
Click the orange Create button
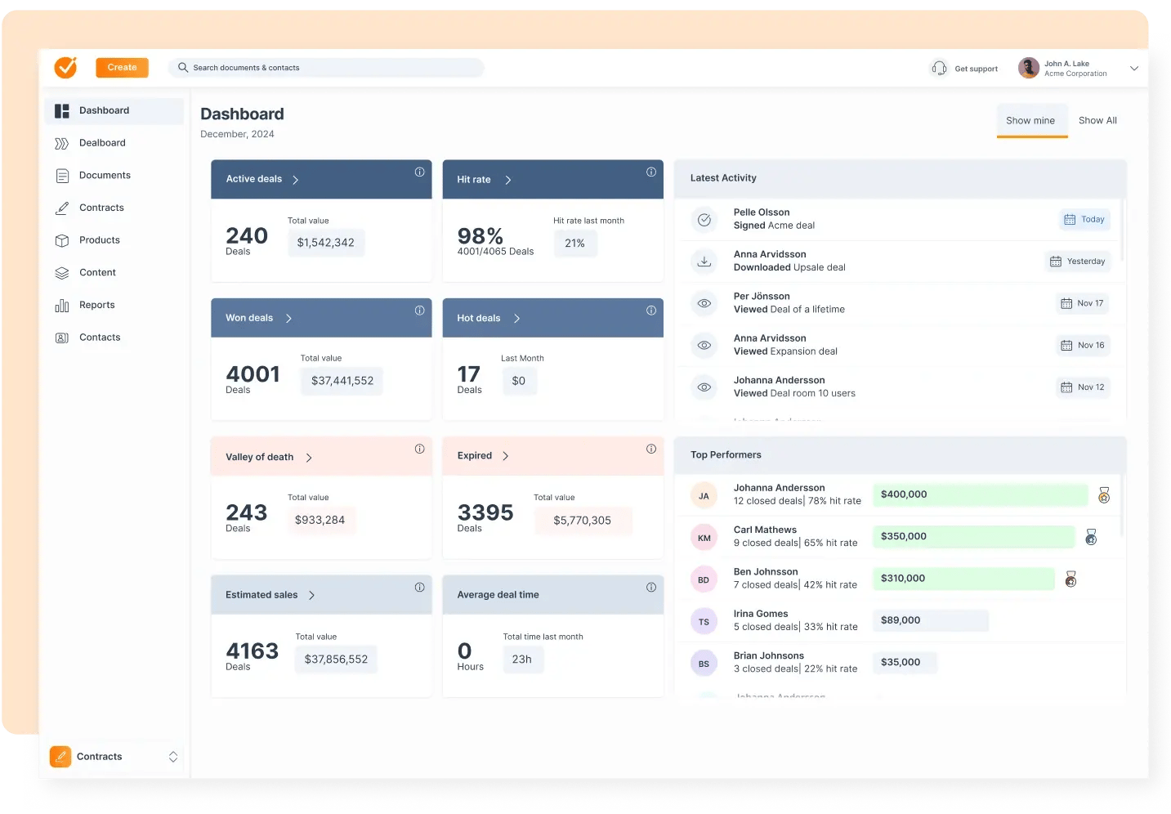(122, 68)
